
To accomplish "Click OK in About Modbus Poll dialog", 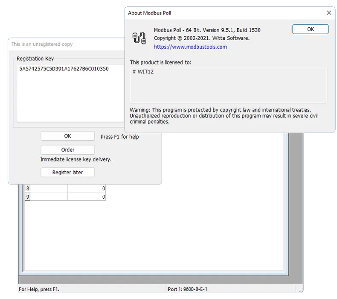I will tap(310, 29).
